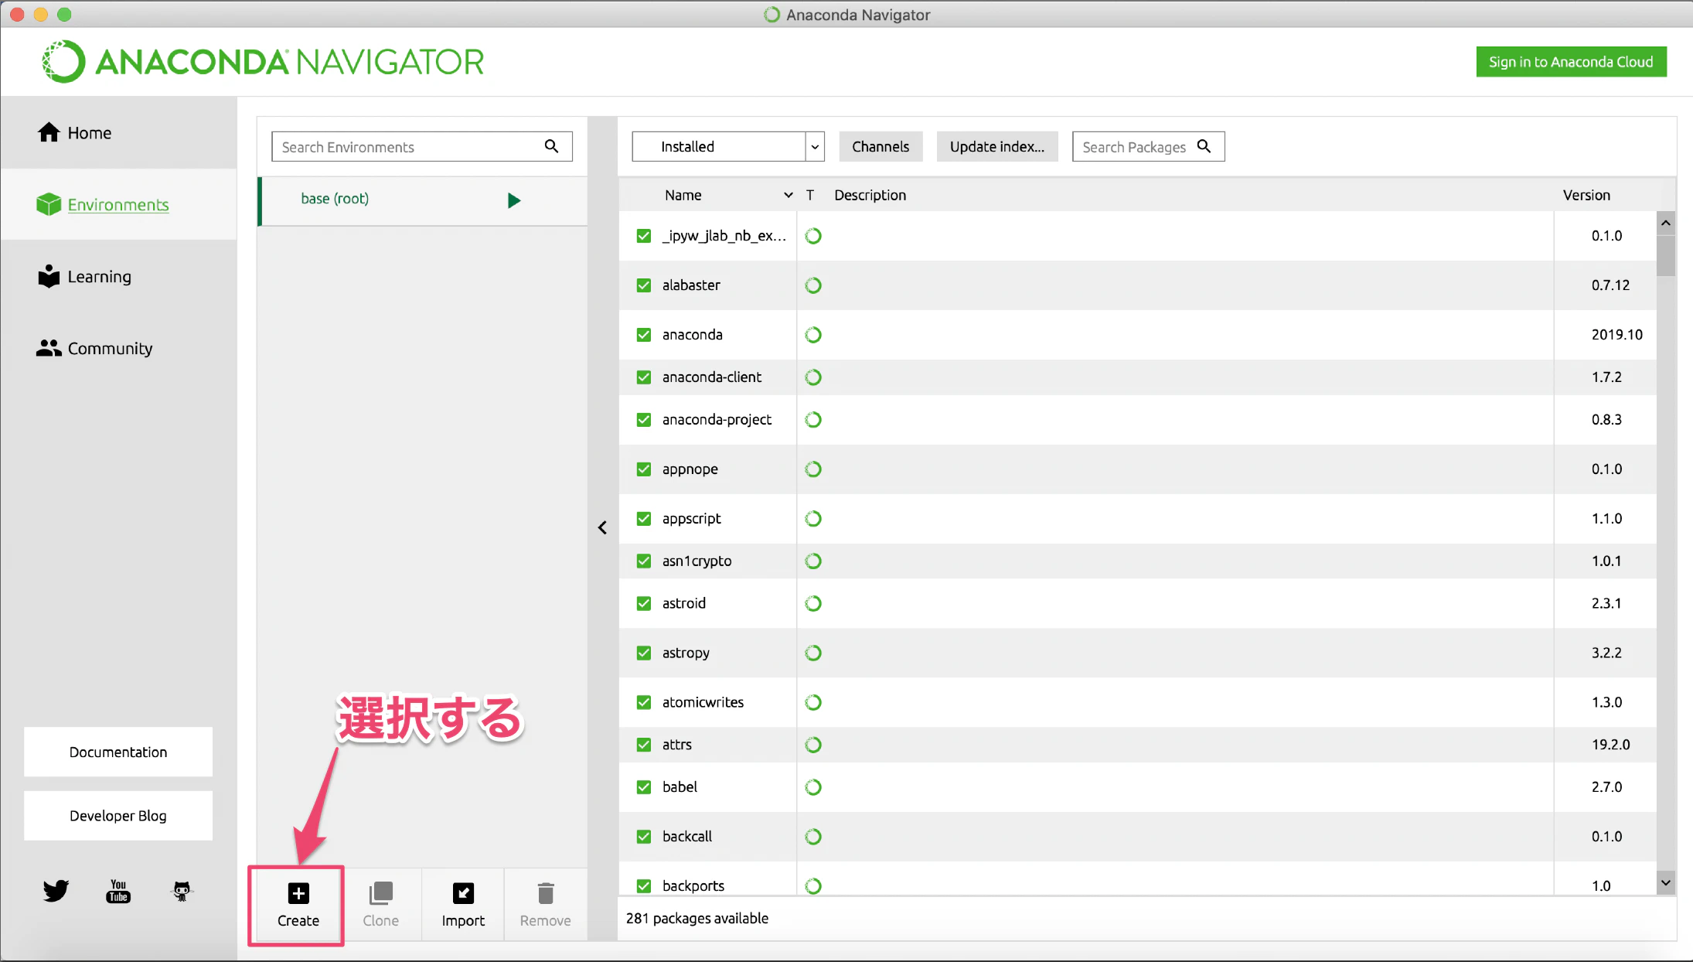1693x962 pixels.
Task: Create a new environment
Action: [x=298, y=905]
